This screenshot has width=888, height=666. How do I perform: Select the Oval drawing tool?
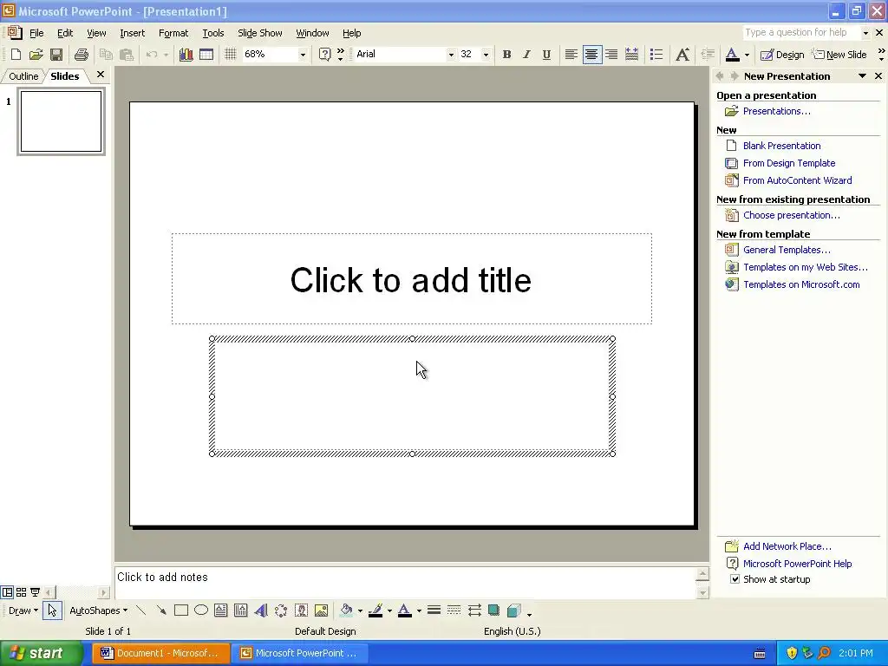coord(201,610)
